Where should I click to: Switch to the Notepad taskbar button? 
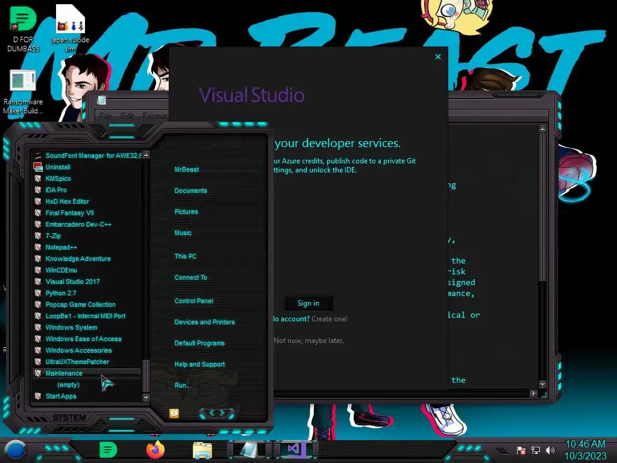click(249, 450)
